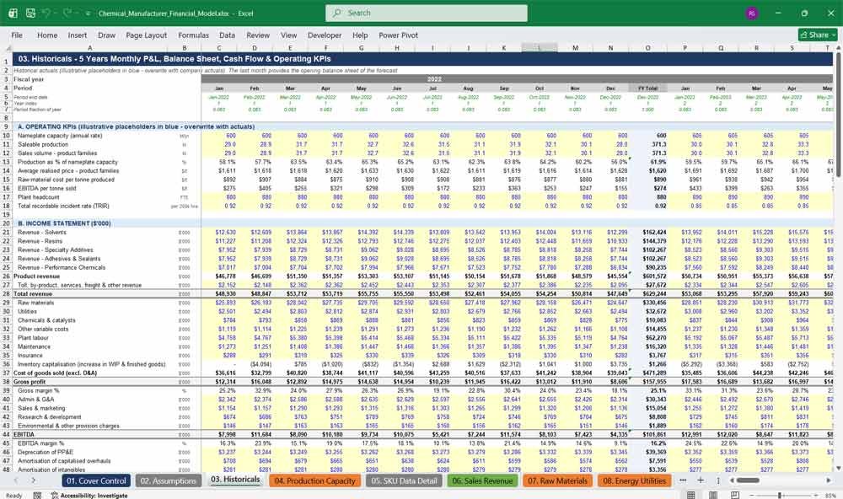The width and height of the screenshot is (843, 499).
Task: Click the Search box in title bar
Action: 427,13
